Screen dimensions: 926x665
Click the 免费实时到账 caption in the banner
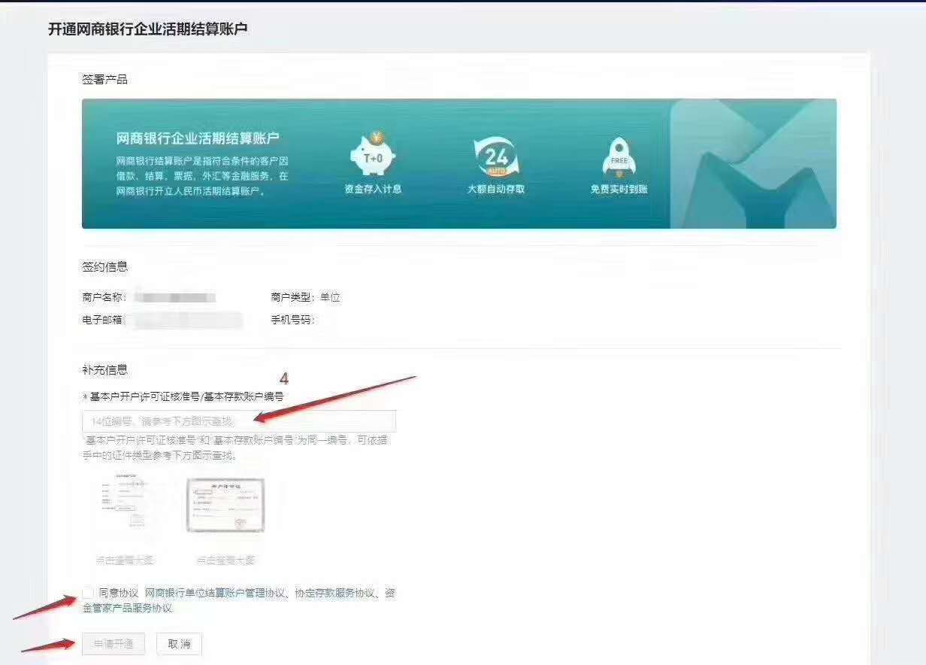619,190
